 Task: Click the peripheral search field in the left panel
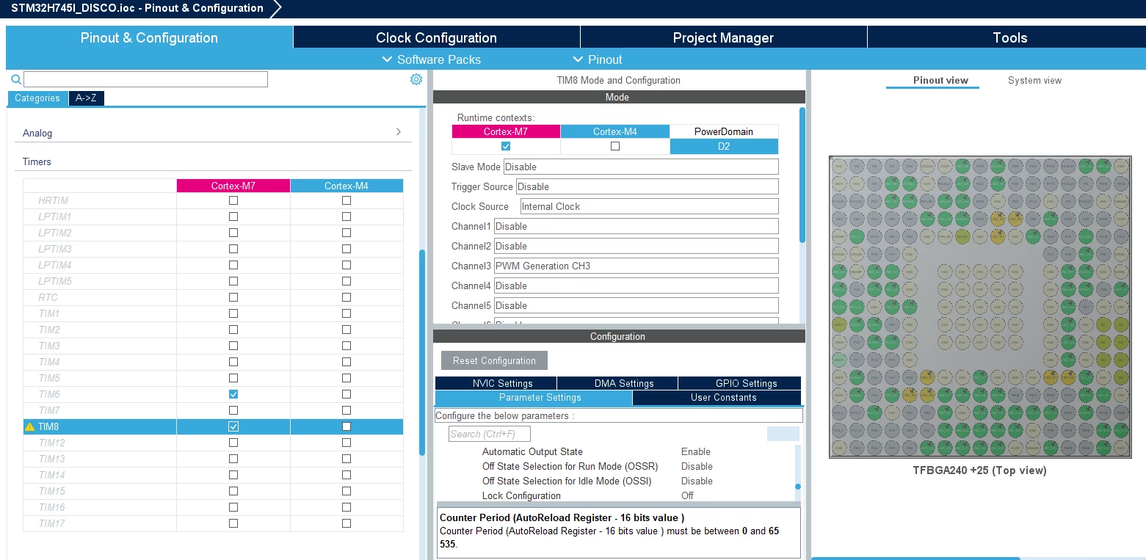[x=145, y=79]
